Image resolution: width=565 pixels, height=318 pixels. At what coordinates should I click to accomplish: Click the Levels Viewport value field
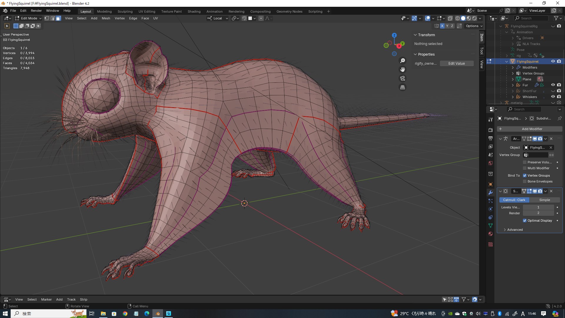tap(538, 207)
